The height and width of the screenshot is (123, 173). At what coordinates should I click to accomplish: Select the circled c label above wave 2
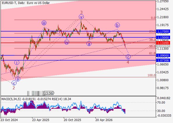coord(14,83)
